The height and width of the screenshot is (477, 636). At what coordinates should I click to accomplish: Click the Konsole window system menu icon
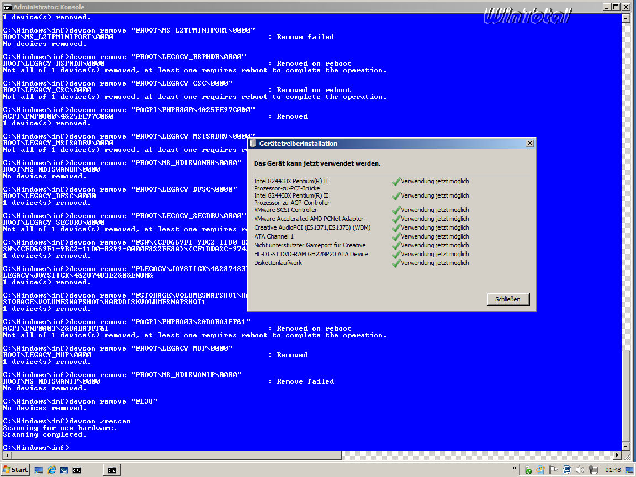(x=7, y=7)
